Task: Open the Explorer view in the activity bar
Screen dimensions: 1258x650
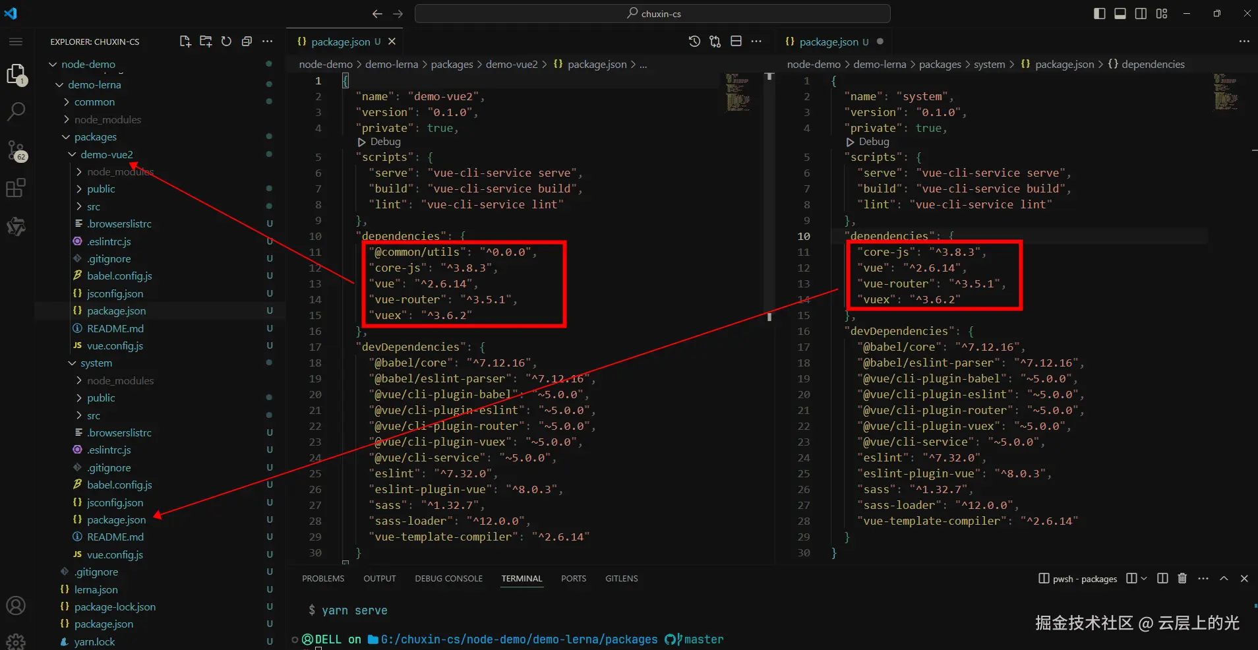Action: pos(16,74)
